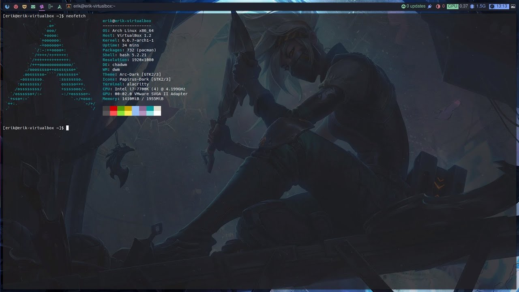Click the purple color block in neofetch
The width and height of the screenshot is (519, 292).
(143, 108)
